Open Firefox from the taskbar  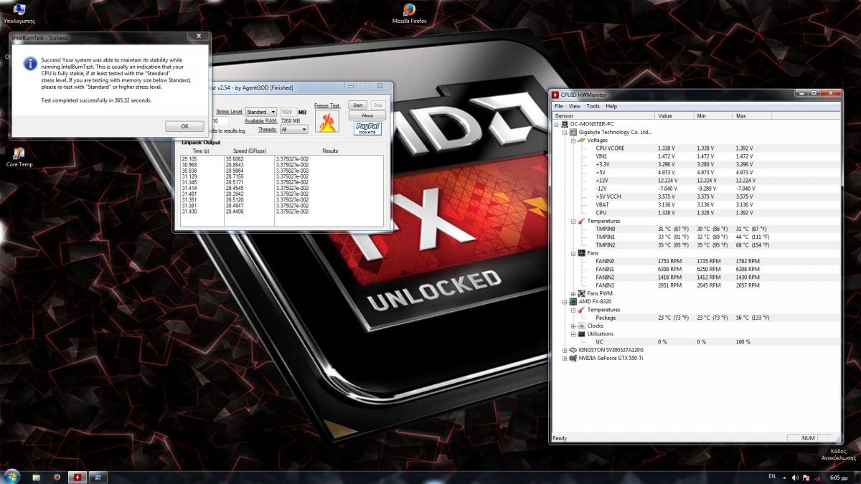(57, 476)
